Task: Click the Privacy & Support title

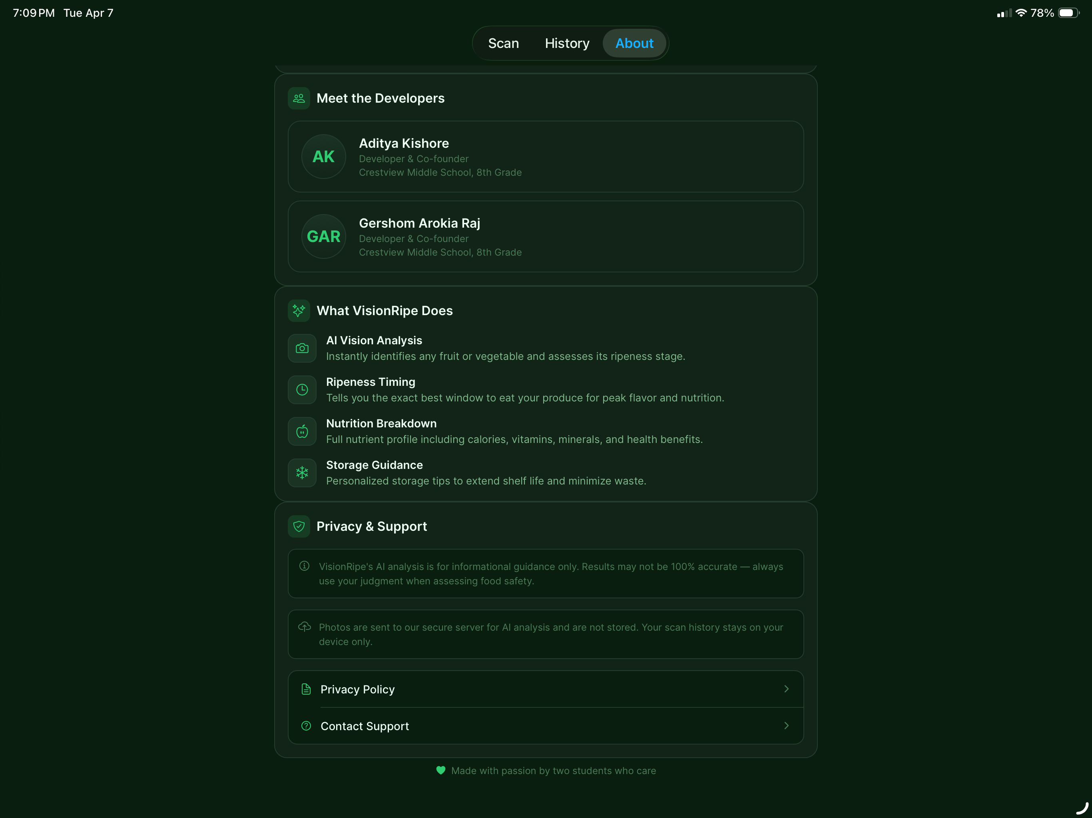Action: 372,526
